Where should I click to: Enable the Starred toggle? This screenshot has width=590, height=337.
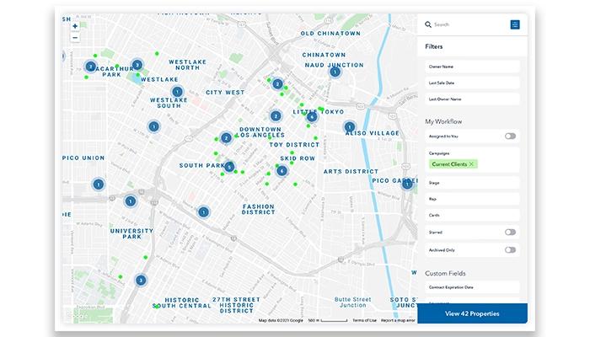pos(510,232)
